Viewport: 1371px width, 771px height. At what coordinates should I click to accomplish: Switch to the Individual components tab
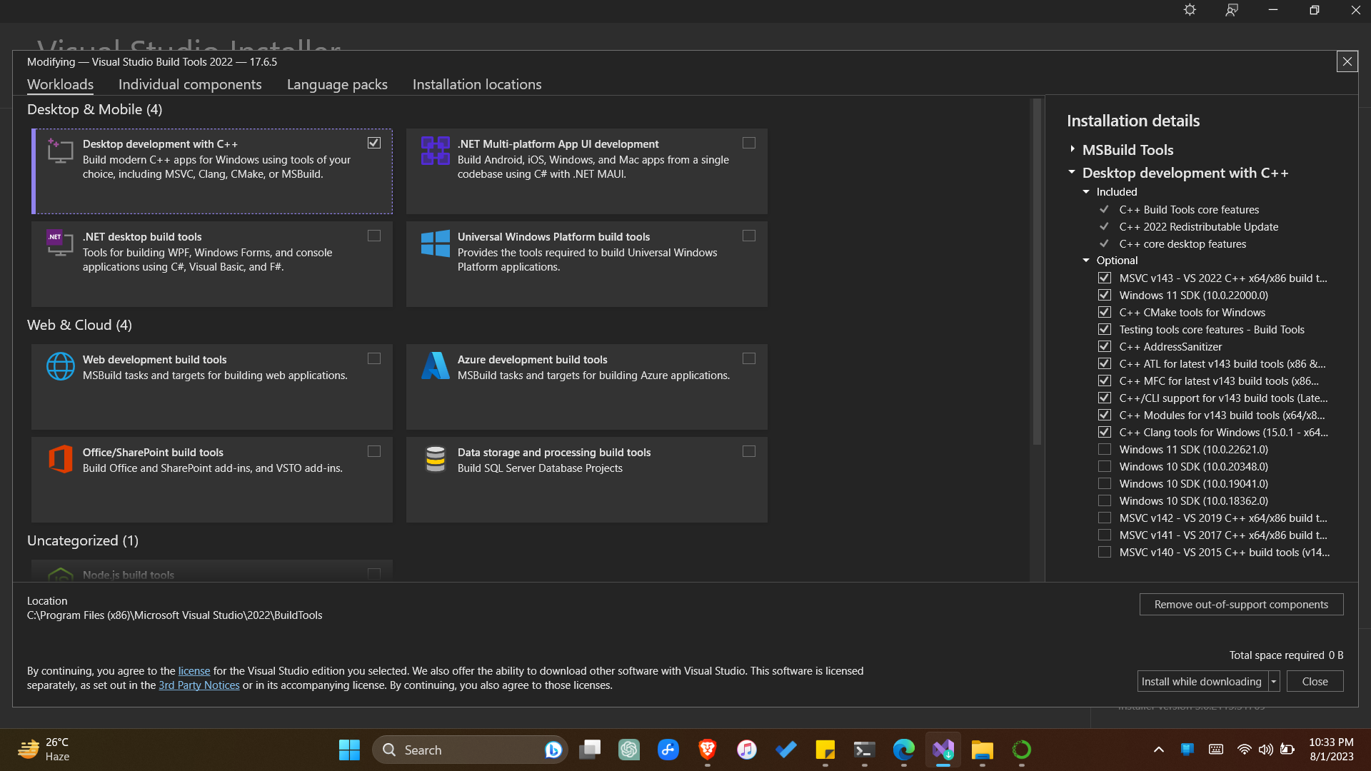pos(190,84)
